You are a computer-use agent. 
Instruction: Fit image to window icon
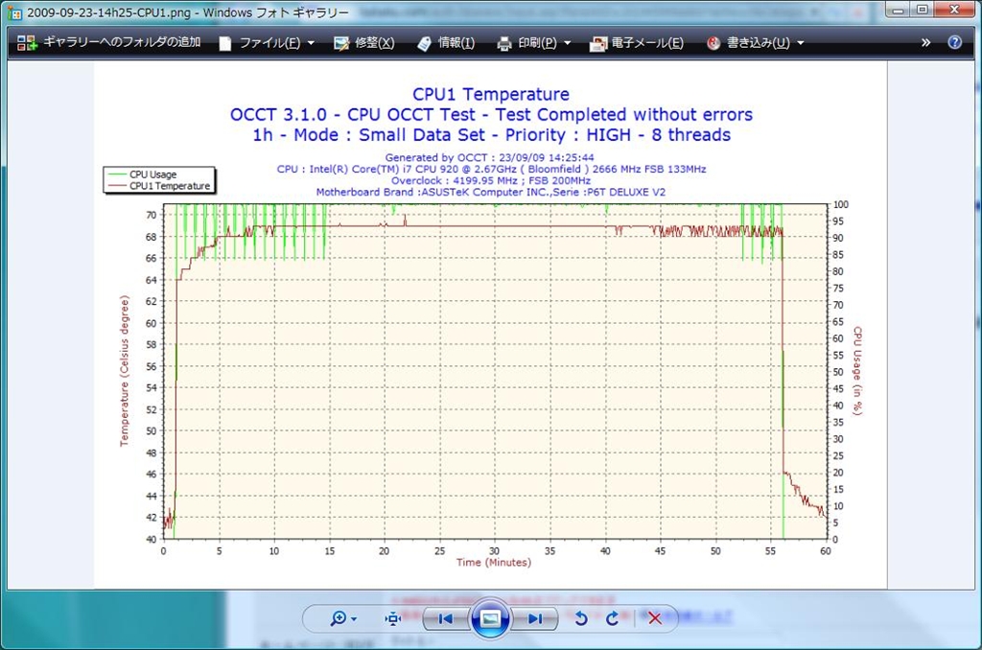(392, 618)
